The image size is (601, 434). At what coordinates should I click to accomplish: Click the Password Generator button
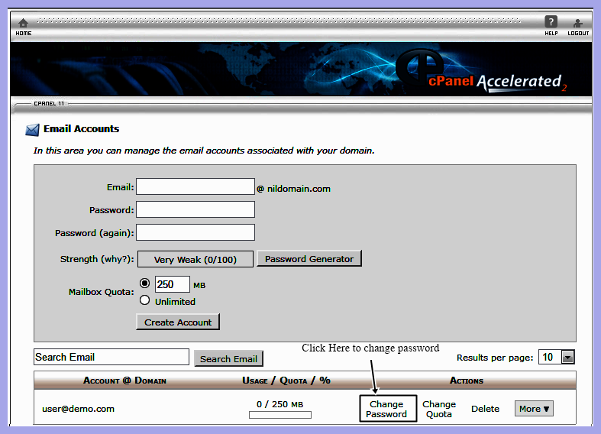pos(309,259)
